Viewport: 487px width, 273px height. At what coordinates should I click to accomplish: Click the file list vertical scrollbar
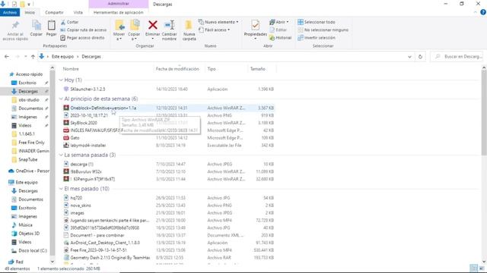[x=484, y=112]
